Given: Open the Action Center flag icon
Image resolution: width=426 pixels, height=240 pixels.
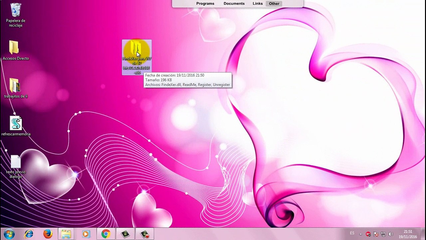Looking at the screenshot, I should point(376,234).
